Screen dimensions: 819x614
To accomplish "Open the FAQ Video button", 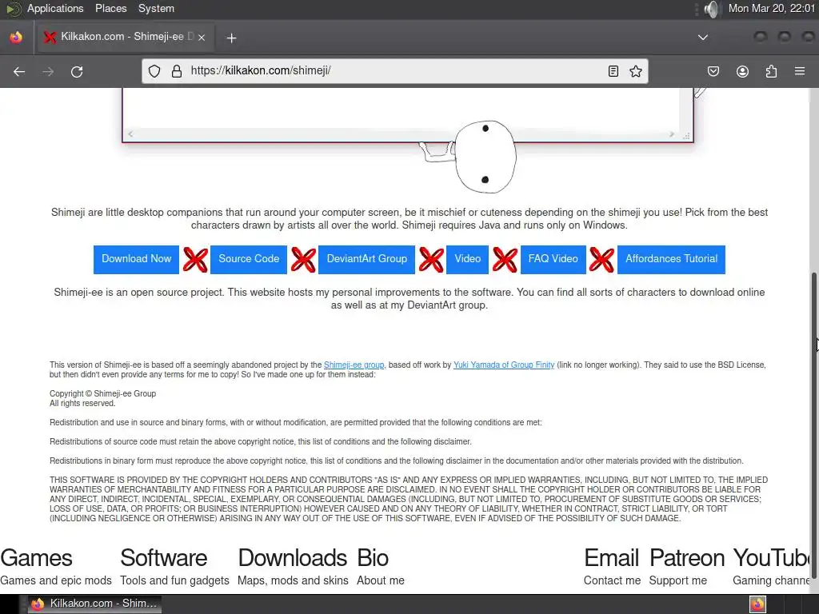I will pos(553,259).
